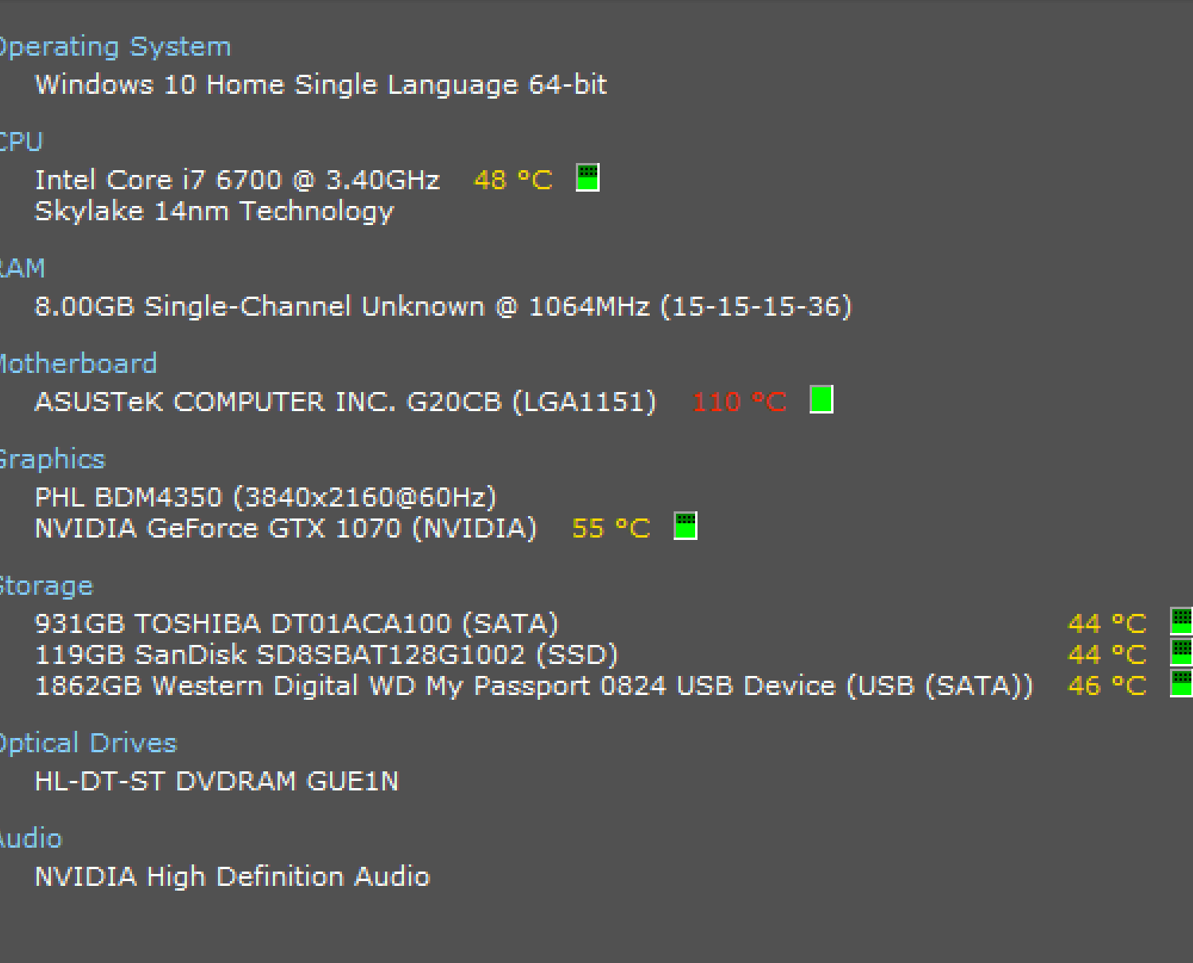Click the motherboard temperature indicator icon
This screenshot has width=1193, height=963.
point(821,399)
